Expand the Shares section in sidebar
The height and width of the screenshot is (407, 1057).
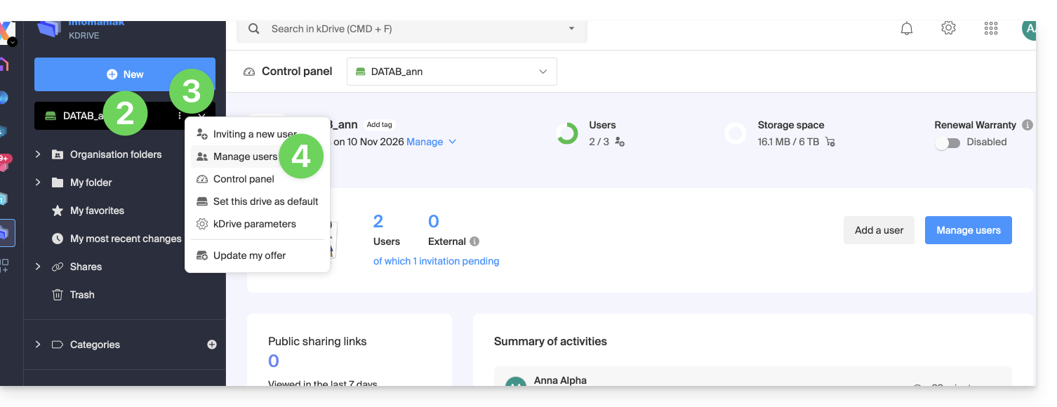pos(38,267)
